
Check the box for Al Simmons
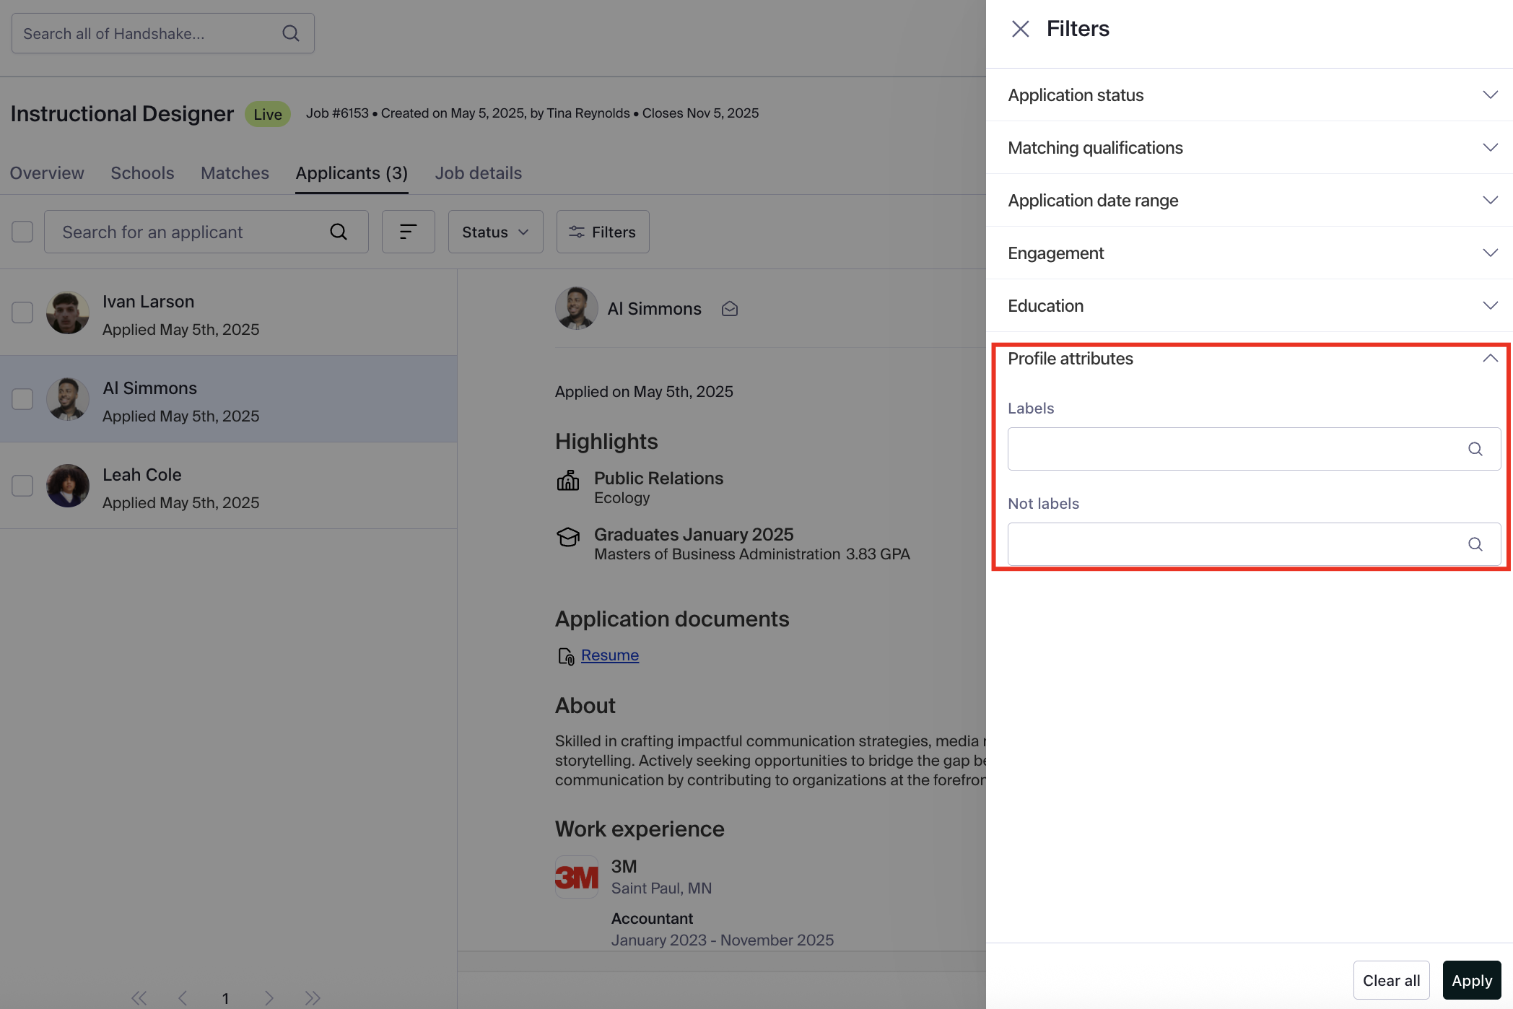click(22, 399)
